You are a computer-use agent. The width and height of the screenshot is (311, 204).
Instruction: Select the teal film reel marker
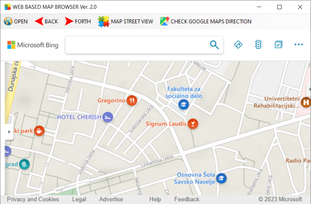coord(25,164)
